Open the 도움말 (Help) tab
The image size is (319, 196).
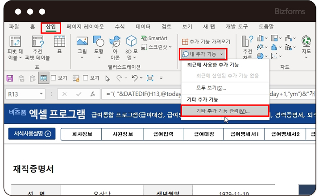266,27
